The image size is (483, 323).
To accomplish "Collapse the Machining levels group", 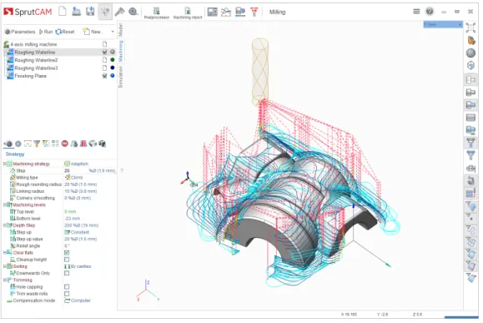I will 5,204.
